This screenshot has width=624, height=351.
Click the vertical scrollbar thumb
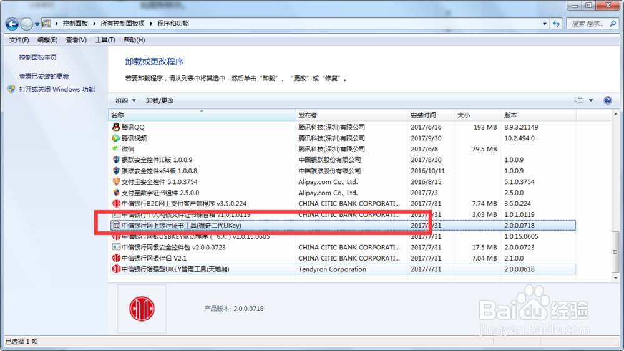point(616,252)
